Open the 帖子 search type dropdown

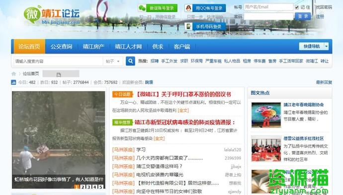point(113,62)
